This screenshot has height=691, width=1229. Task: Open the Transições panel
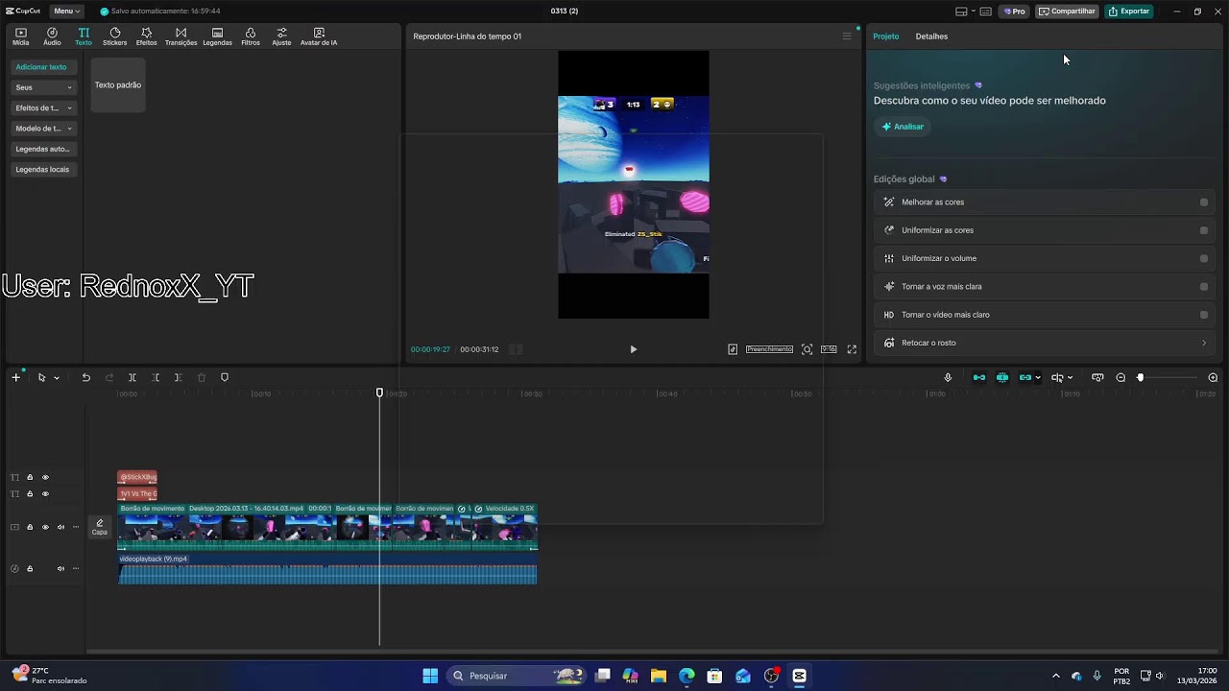tap(181, 36)
